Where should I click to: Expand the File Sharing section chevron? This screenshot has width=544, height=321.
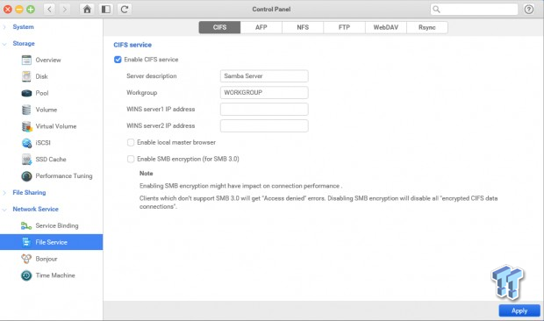tap(4, 193)
